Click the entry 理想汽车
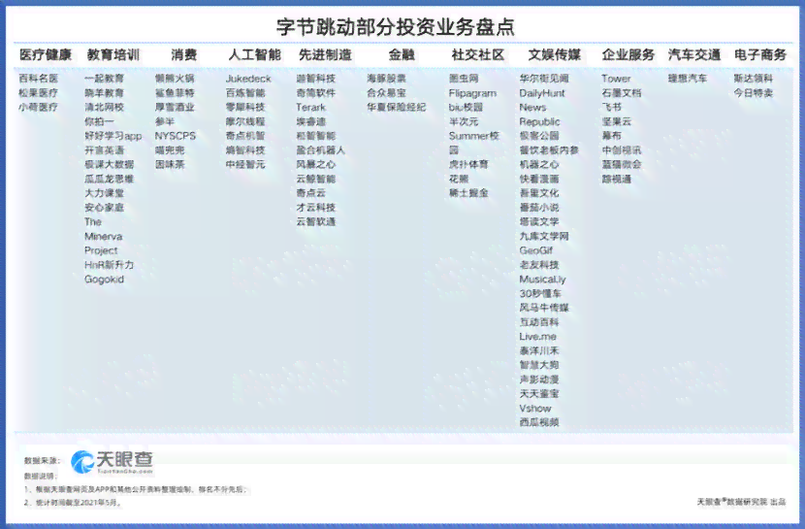Screen dimensions: 805x529 [x=688, y=79]
